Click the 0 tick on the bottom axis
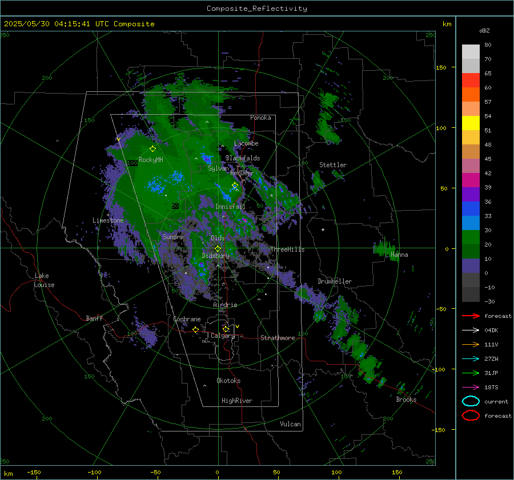 click(217, 472)
